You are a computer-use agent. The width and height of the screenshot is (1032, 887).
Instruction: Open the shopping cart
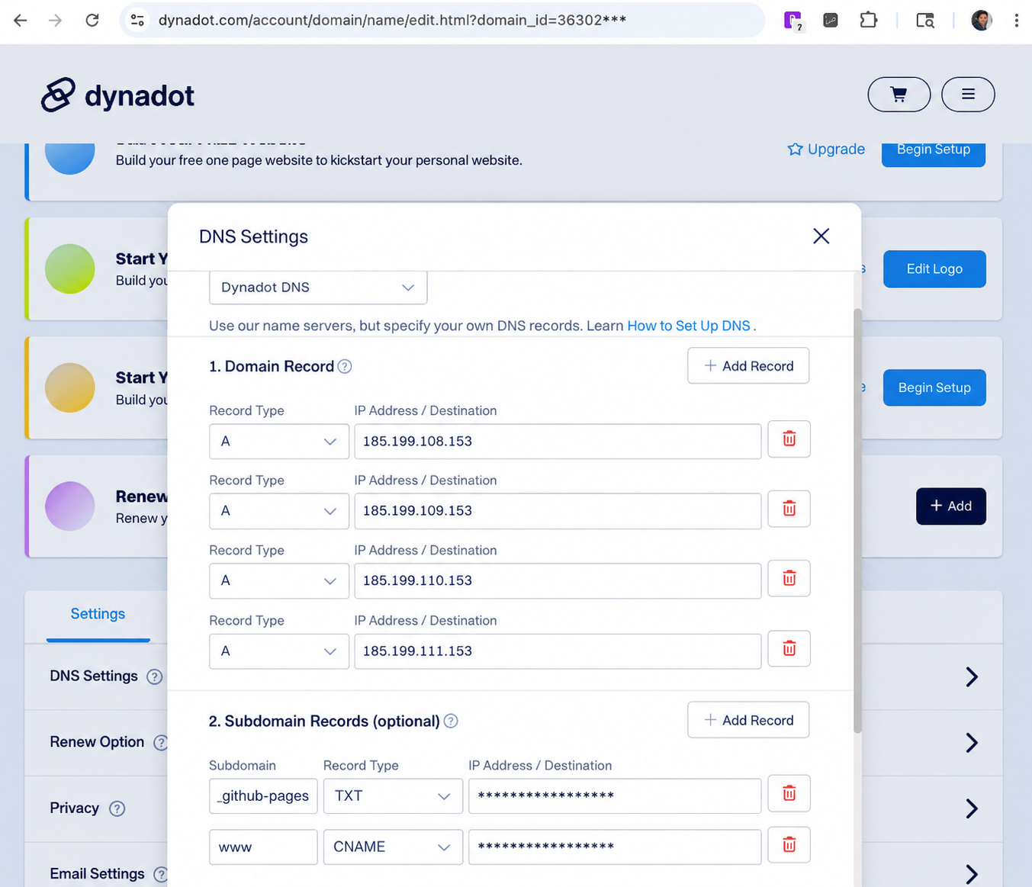tap(899, 95)
